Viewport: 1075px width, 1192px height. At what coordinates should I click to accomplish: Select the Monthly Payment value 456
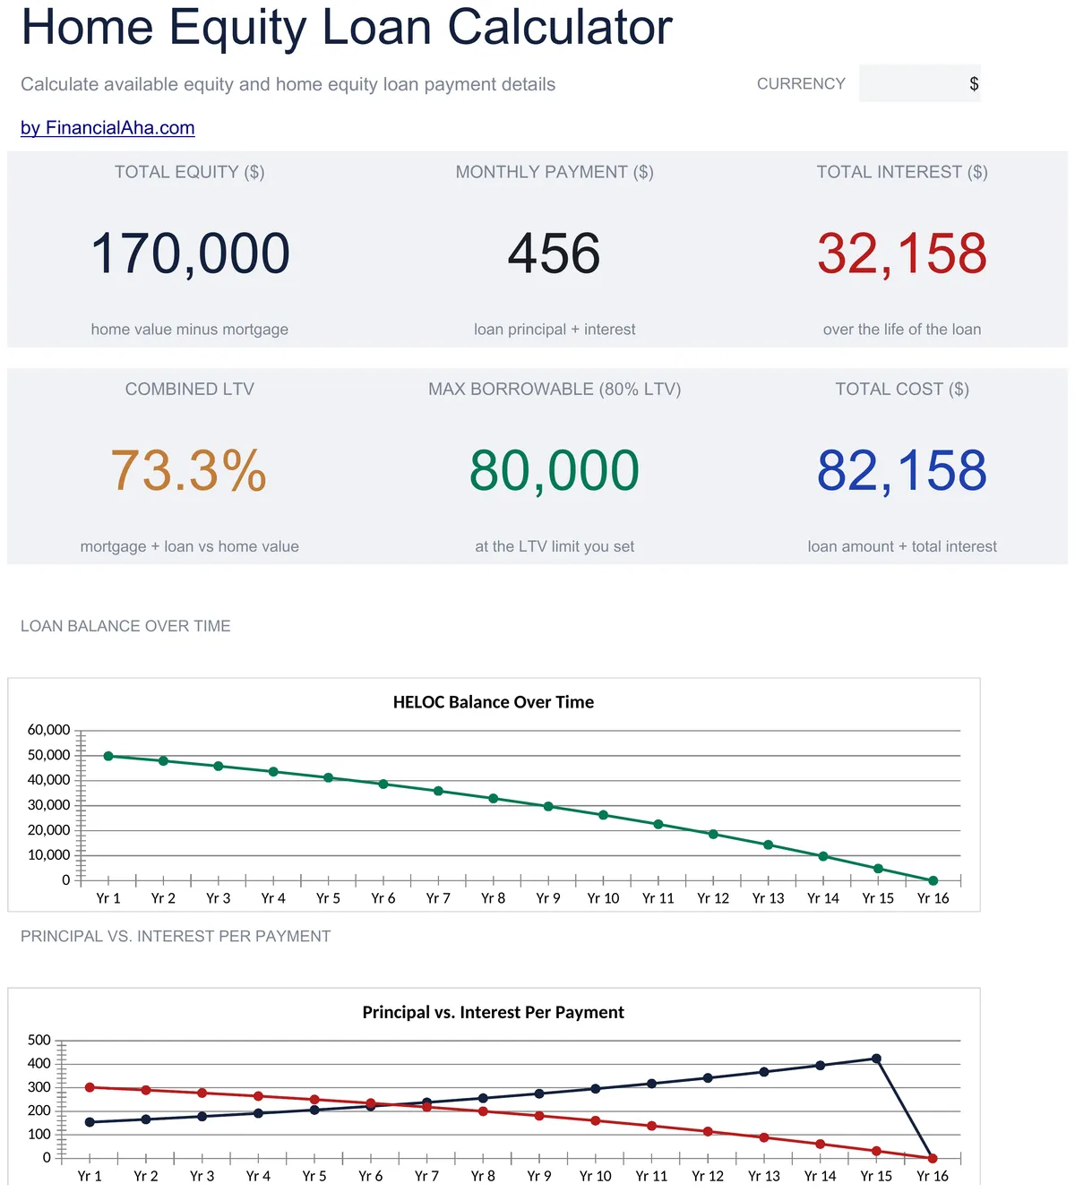tap(555, 253)
